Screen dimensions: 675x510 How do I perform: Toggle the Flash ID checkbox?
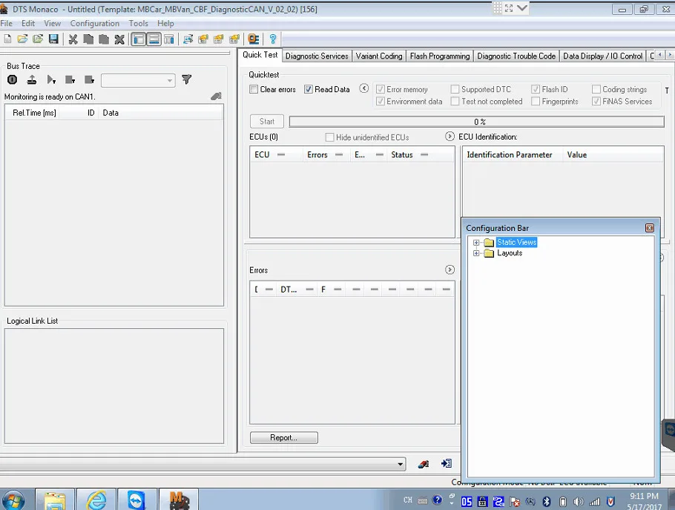click(536, 89)
